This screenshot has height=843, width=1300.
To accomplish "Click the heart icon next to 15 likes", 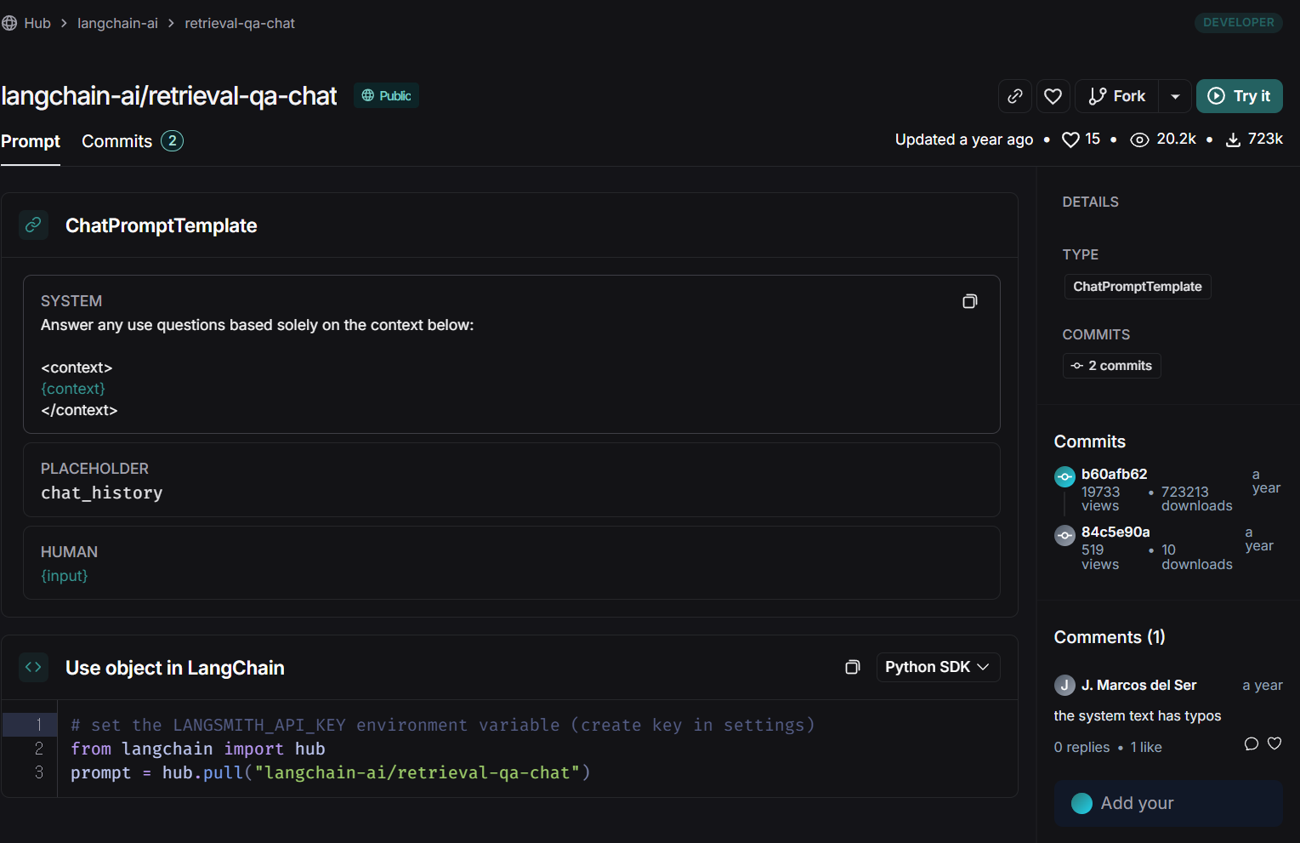I will 1070,140.
